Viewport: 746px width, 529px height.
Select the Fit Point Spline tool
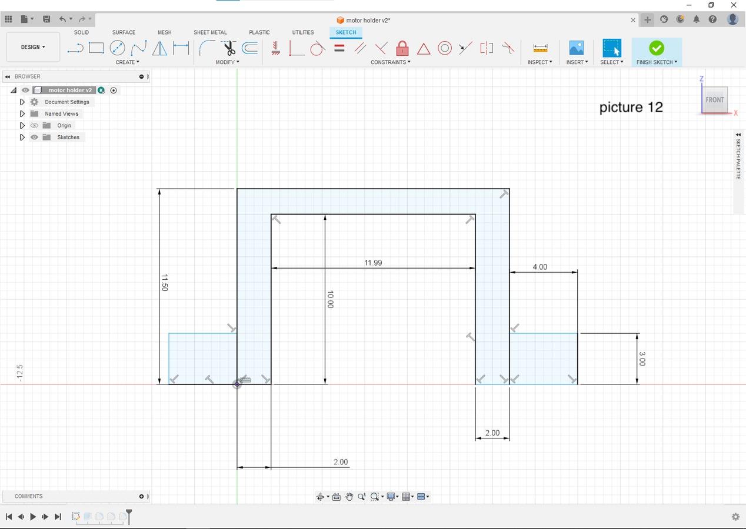point(138,48)
